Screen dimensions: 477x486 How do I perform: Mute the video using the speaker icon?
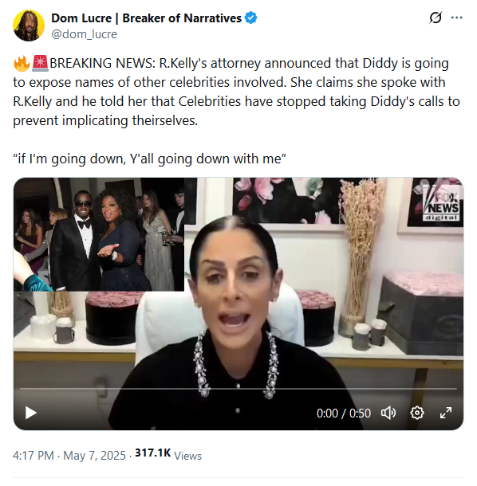point(388,413)
